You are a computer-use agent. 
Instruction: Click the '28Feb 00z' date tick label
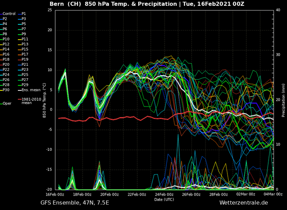[219, 194]
